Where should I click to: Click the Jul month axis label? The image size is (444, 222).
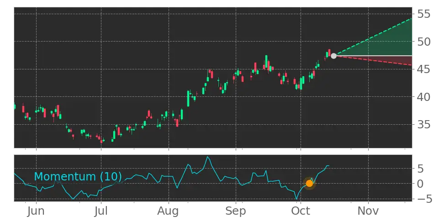pos(101,211)
